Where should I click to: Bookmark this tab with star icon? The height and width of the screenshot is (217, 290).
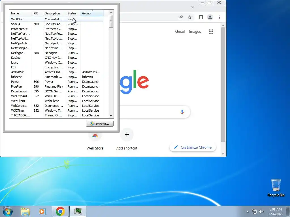190,17
